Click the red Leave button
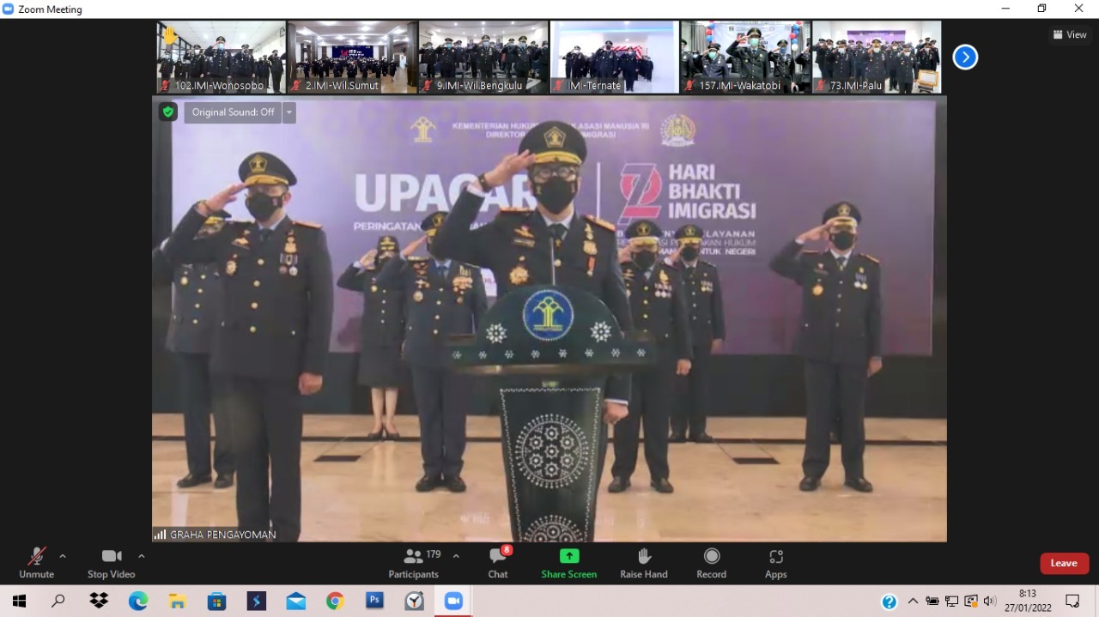 [x=1064, y=563]
